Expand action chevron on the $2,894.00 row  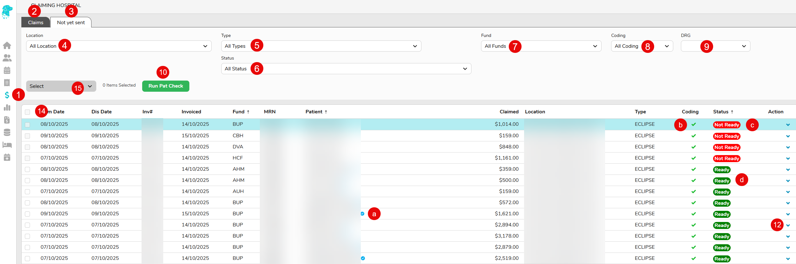click(788, 225)
